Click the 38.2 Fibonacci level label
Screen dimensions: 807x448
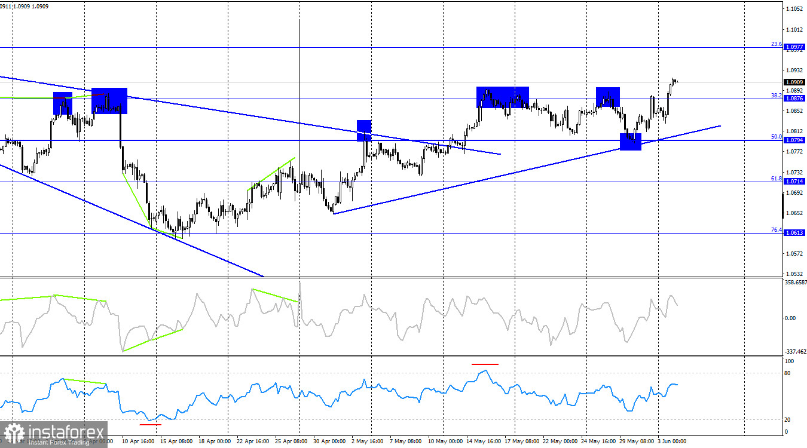coord(777,96)
